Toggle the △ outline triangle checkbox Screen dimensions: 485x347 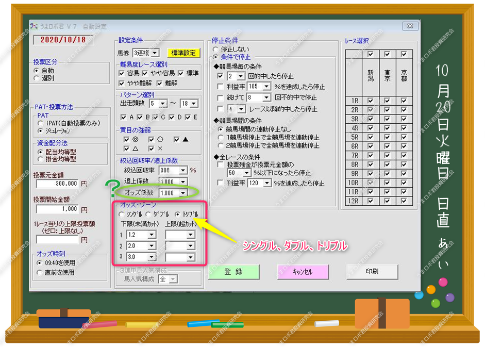(126, 148)
